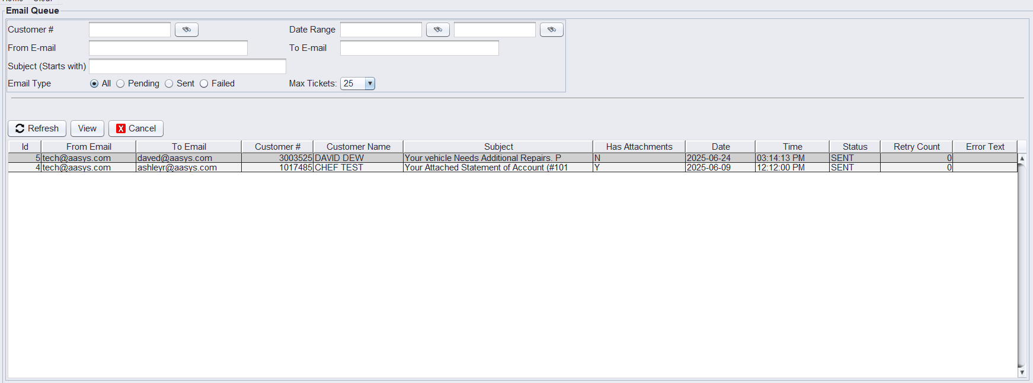Click into the From E-mail field
This screenshot has height=383, width=1033.
click(x=168, y=48)
